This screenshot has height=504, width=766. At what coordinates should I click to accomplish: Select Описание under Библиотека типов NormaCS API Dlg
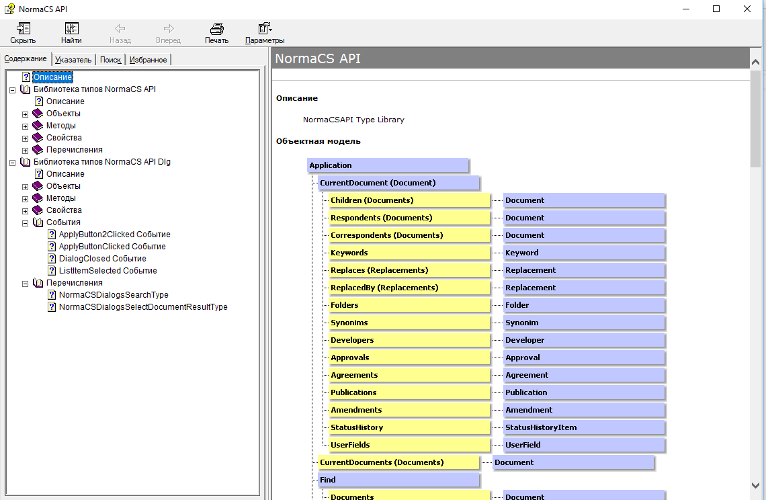click(65, 174)
